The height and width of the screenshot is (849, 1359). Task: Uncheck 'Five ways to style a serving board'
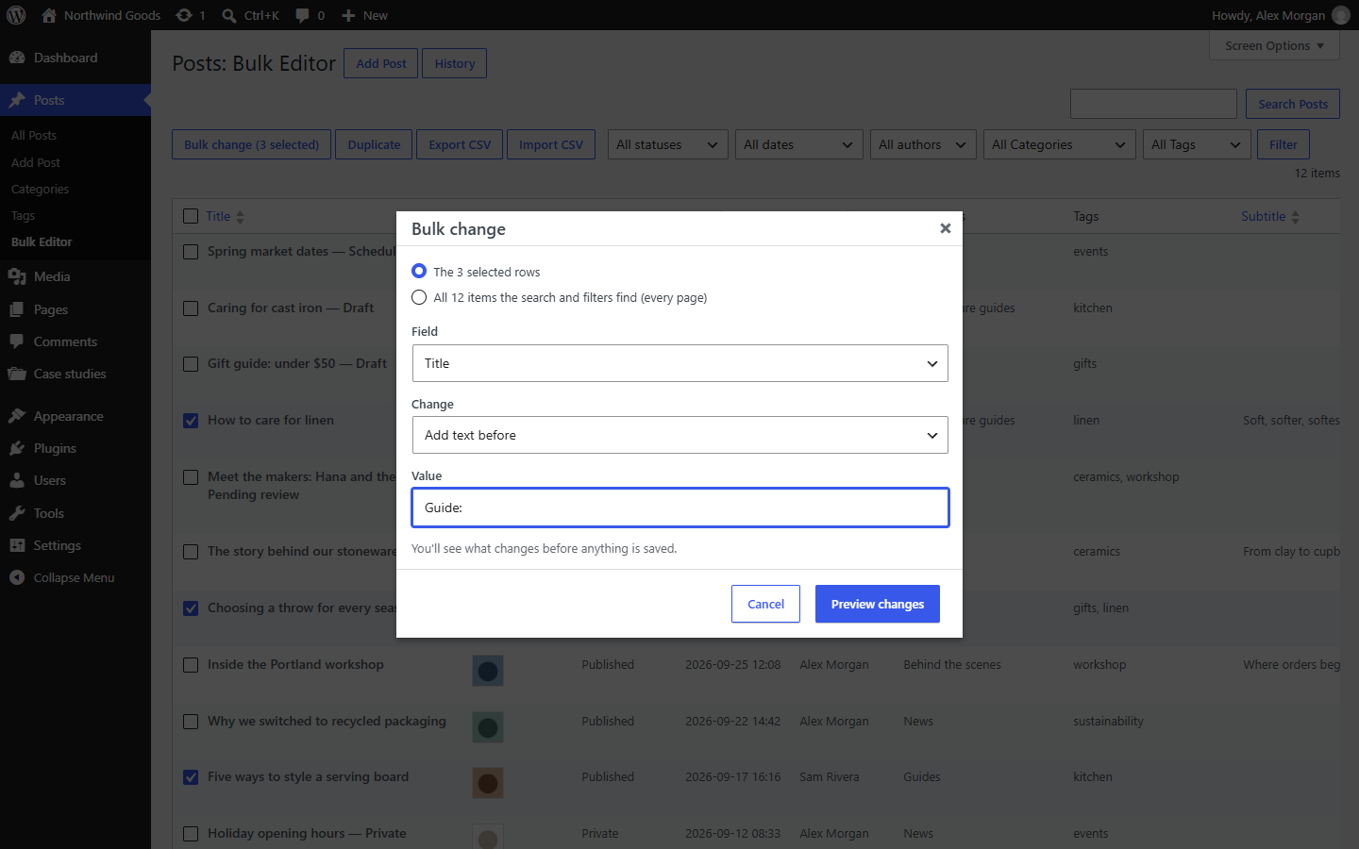[191, 777]
